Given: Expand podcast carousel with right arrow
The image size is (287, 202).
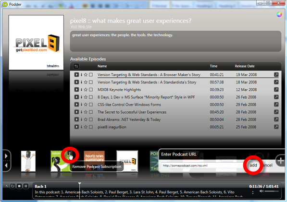Looking at the screenshot, I should 6,156.
